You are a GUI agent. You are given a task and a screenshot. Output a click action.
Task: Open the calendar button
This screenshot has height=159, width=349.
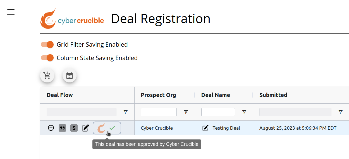pyautogui.click(x=70, y=75)
